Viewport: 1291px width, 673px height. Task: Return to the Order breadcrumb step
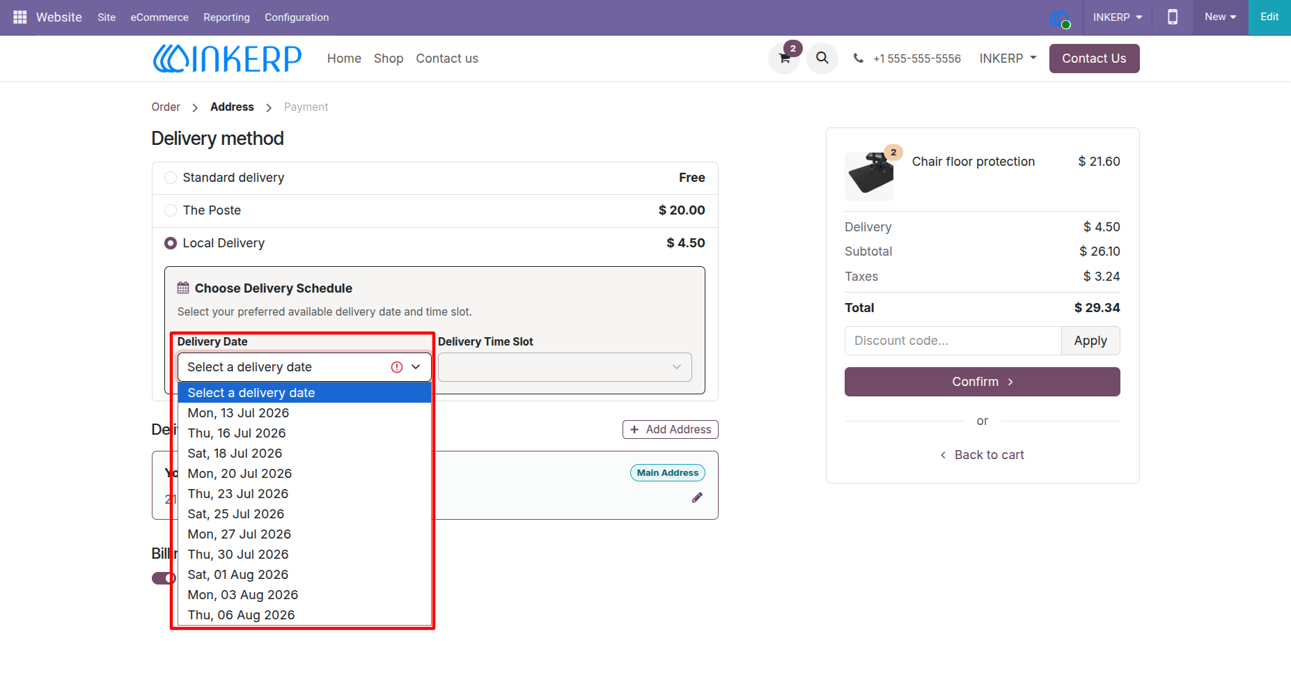tap(166, 107)
